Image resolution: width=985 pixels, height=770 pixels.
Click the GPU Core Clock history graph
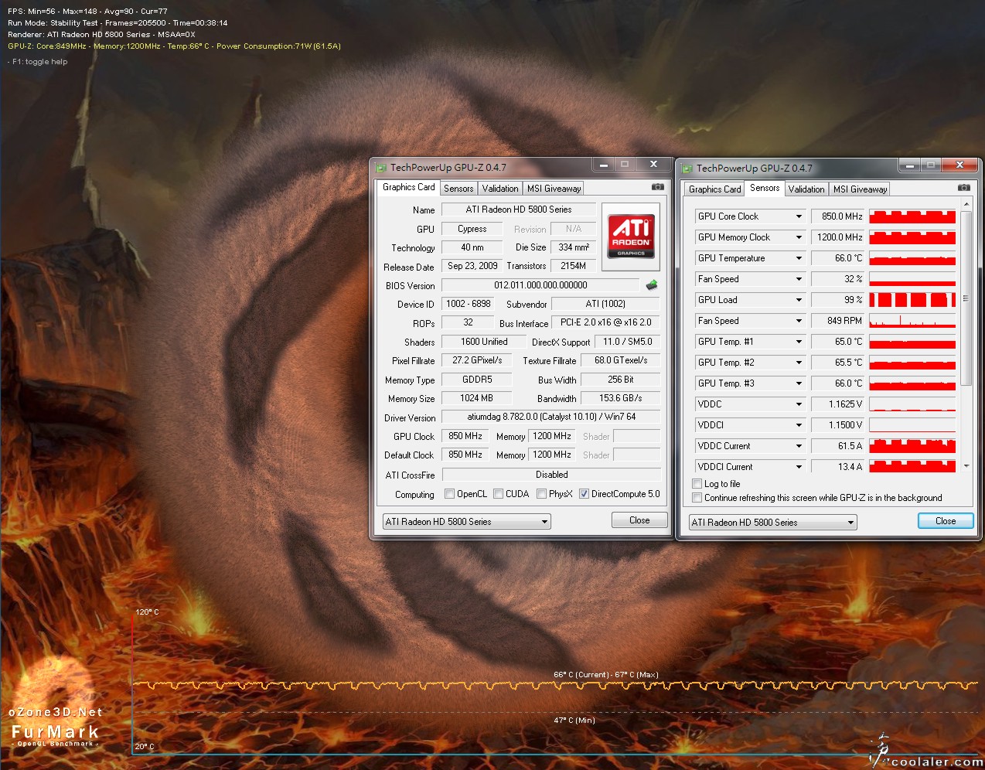click(912, 216)
